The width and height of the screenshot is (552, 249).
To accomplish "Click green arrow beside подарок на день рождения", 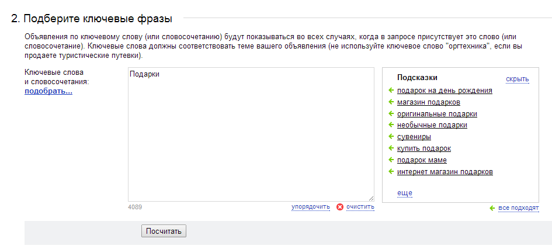I will point(391,91).
